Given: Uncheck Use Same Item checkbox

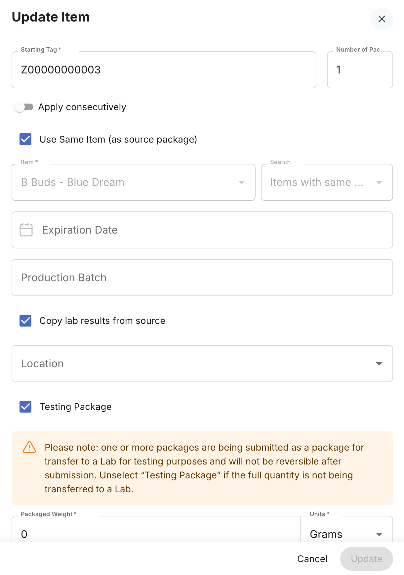Looking at the screenshot, I should 25,139.
